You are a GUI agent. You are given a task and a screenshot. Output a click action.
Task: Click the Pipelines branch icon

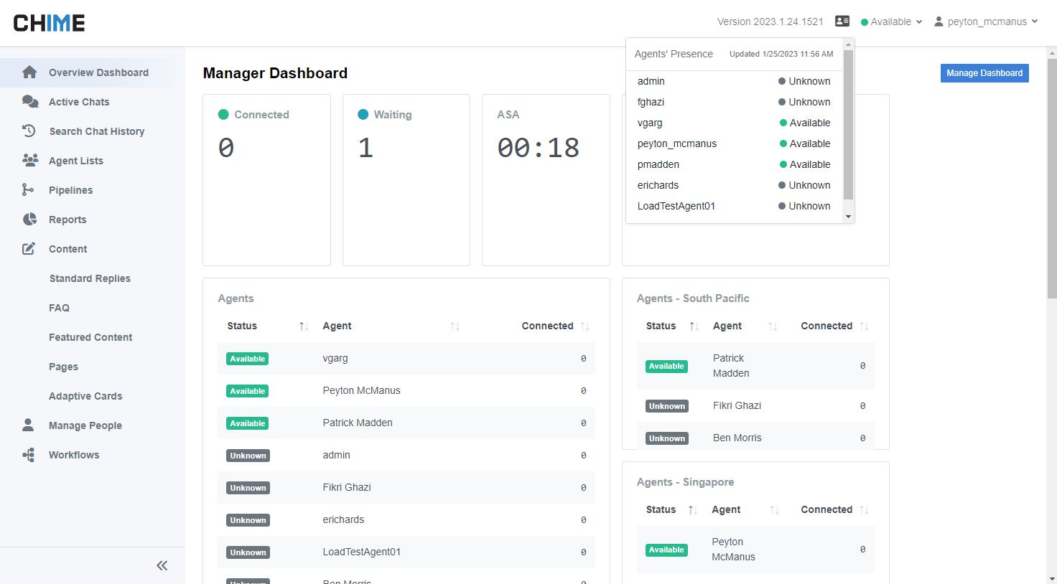pyautogui.click(x=28, y=190)
